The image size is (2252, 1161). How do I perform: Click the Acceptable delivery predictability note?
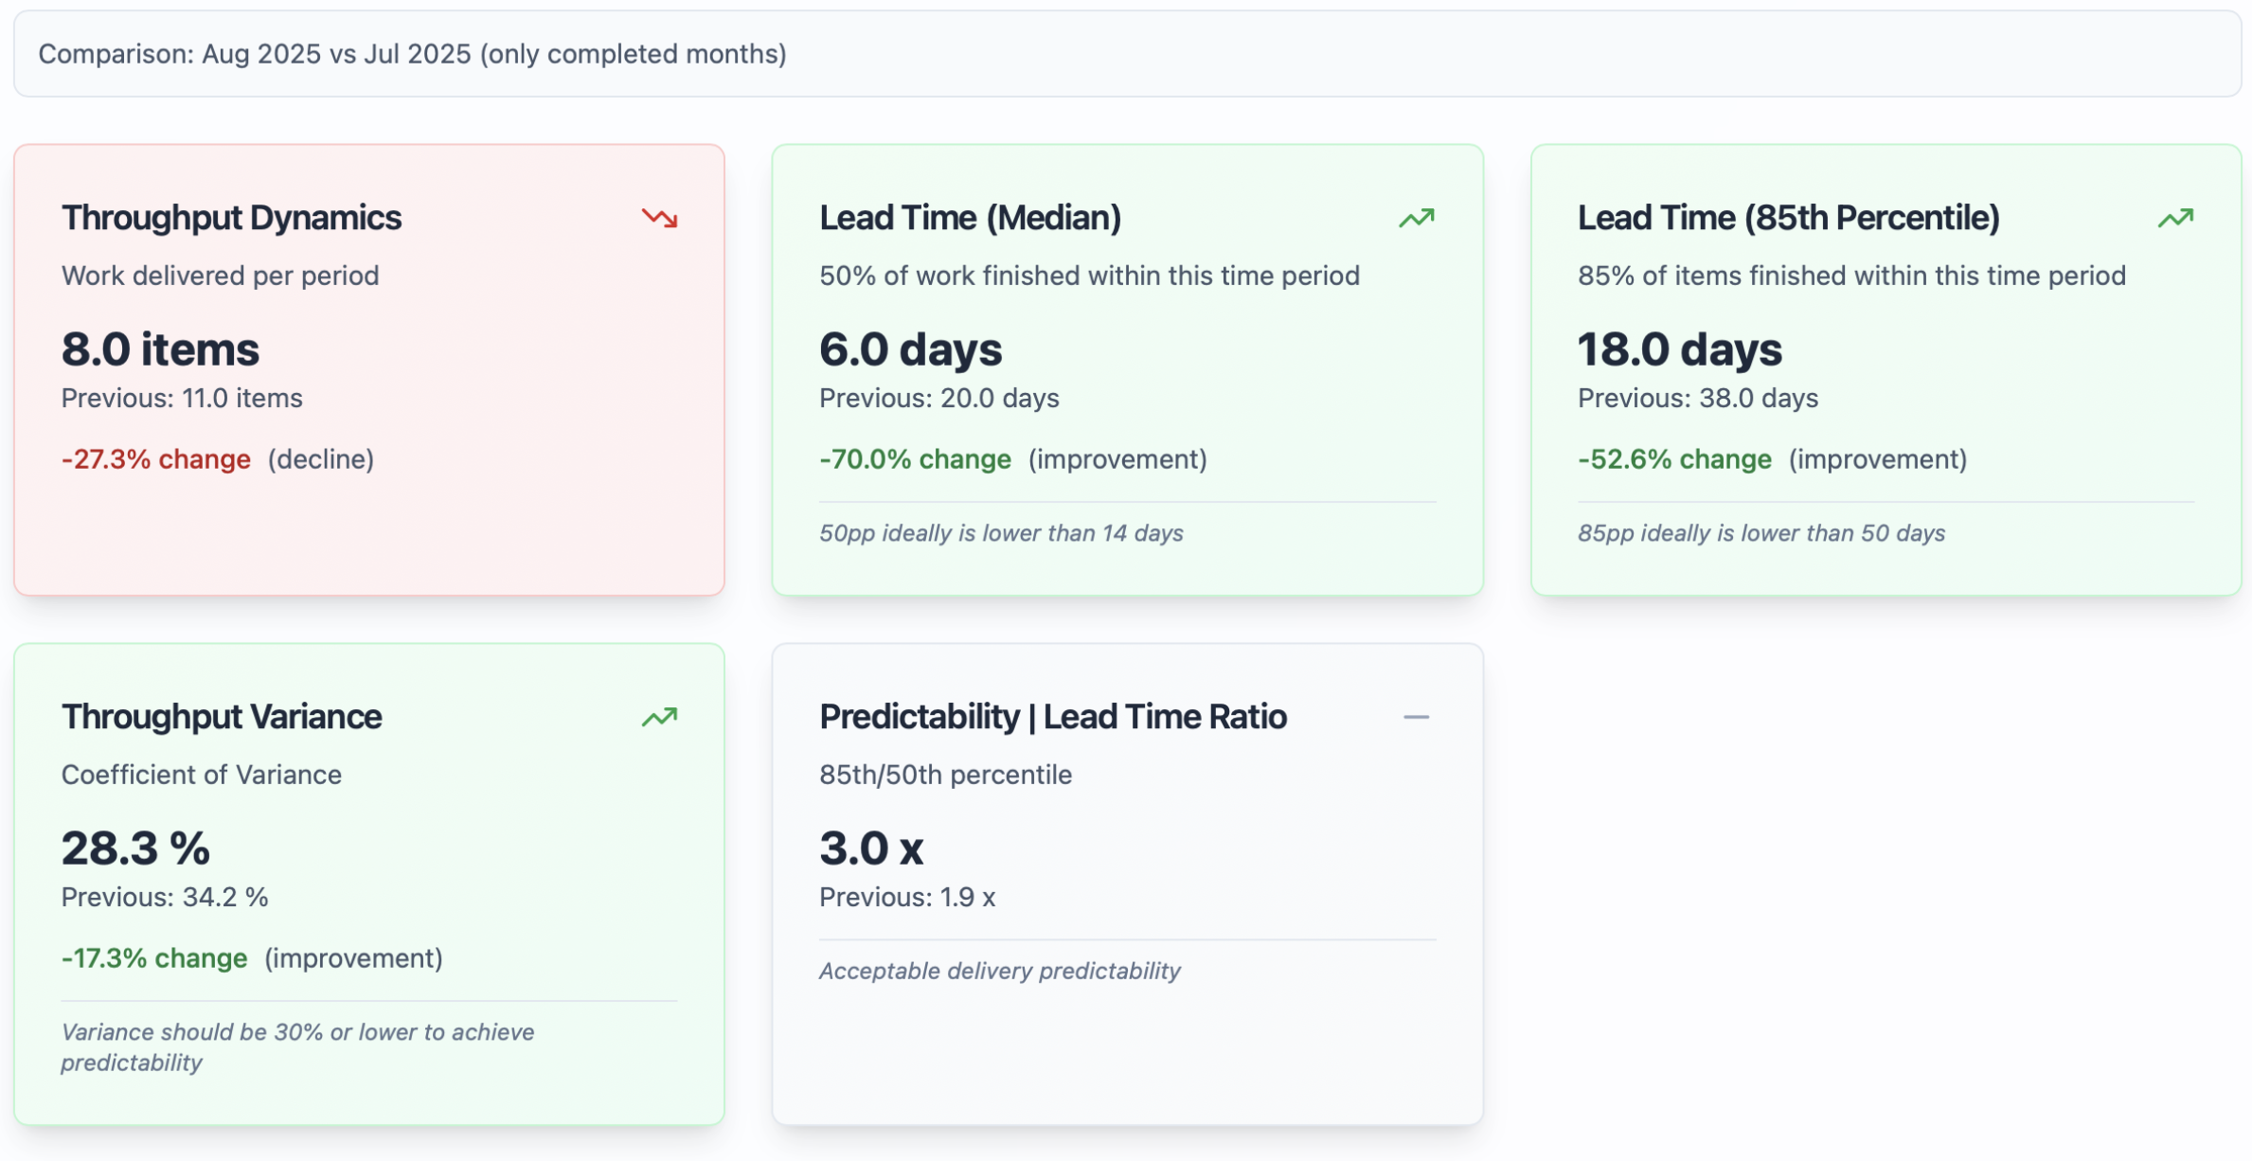coord(999,971)
